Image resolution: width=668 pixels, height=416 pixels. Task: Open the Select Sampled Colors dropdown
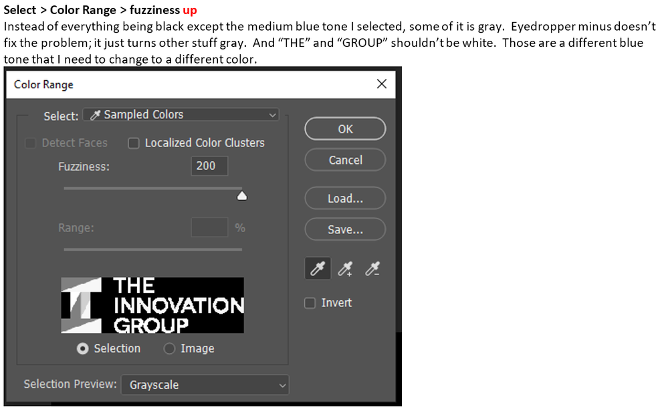(181, 114)
